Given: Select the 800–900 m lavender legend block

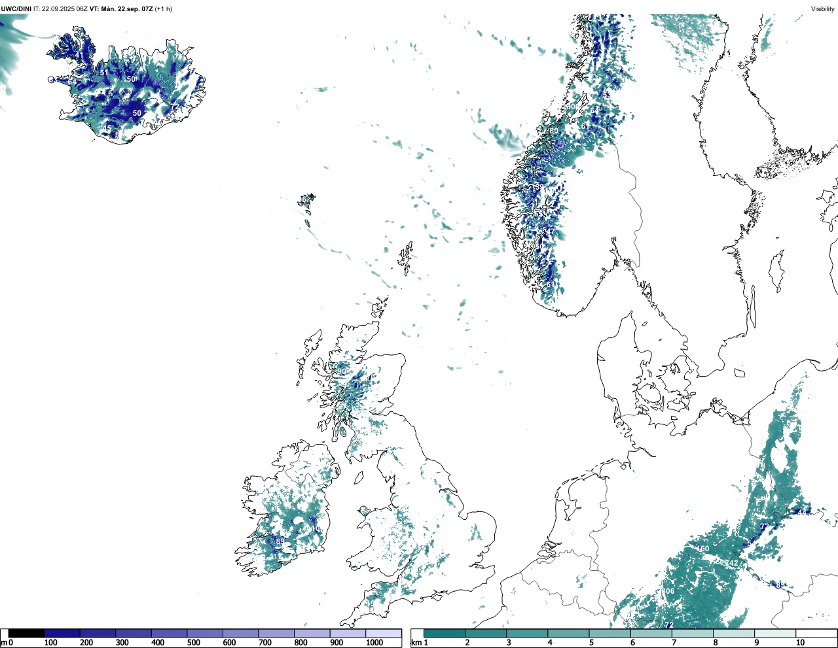Looking at the screenshot, I should coord(312,633).
